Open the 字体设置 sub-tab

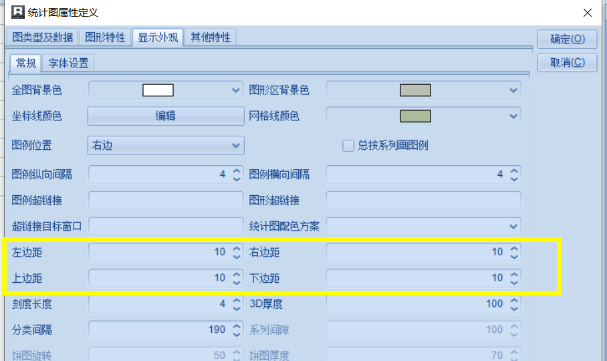click(x=68, y=63)
